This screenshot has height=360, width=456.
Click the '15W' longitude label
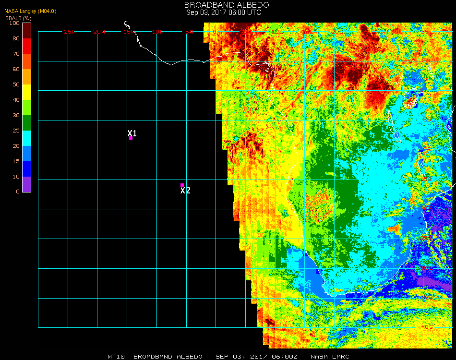[129, 32]
